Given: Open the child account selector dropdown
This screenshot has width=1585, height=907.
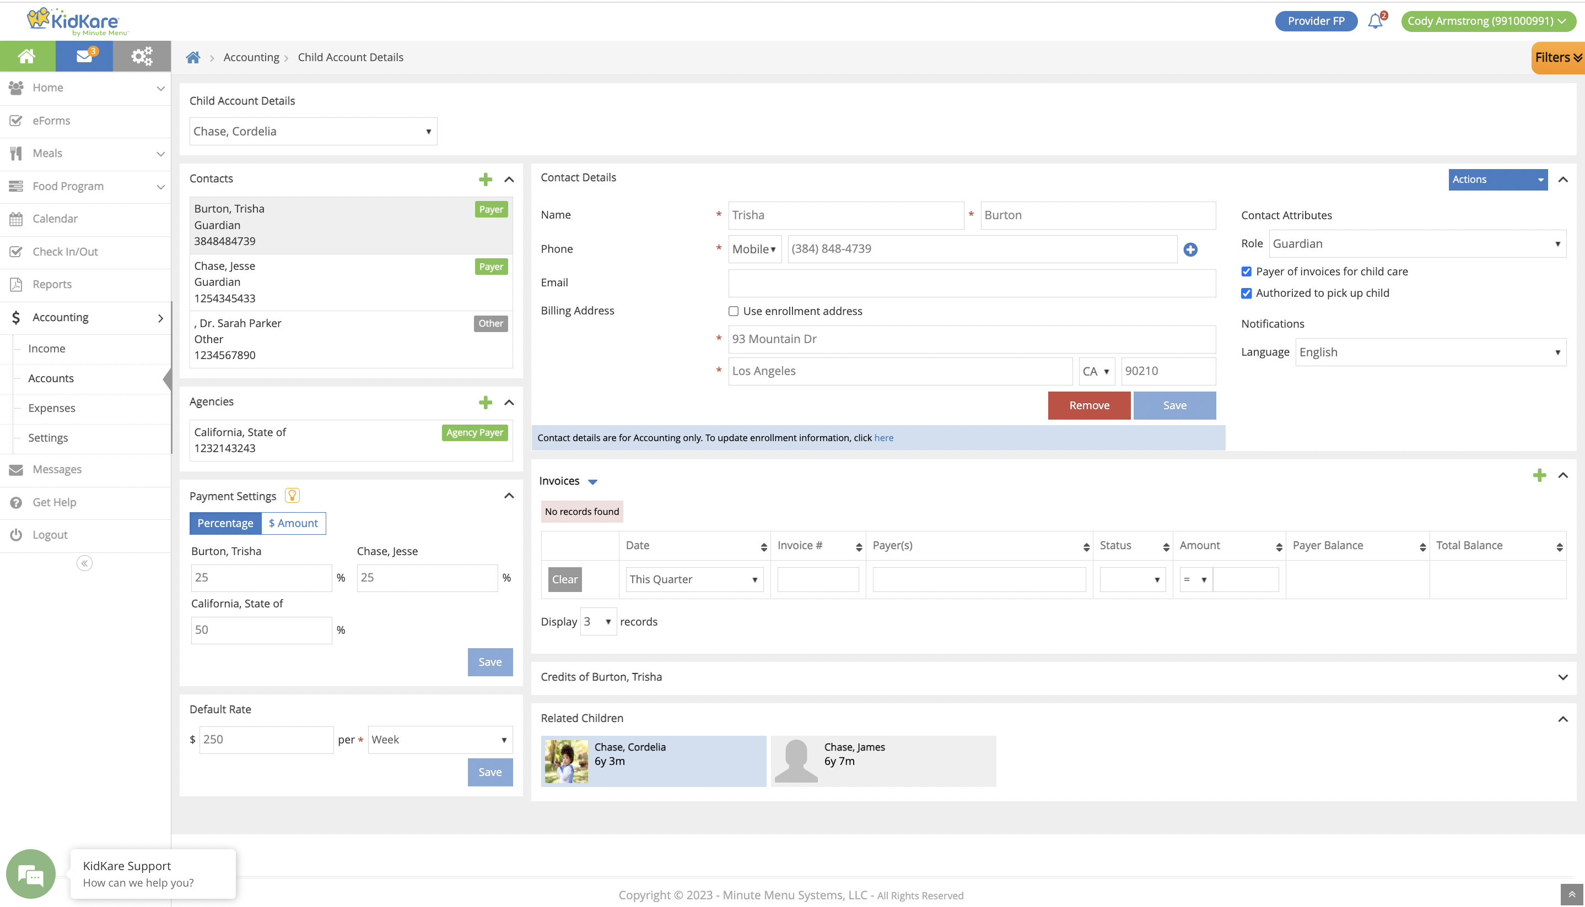Looking at the screenshot, I should [x=310, y=131].
